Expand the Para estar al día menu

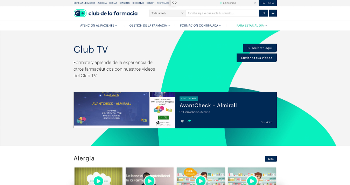(x=252, y=26)
